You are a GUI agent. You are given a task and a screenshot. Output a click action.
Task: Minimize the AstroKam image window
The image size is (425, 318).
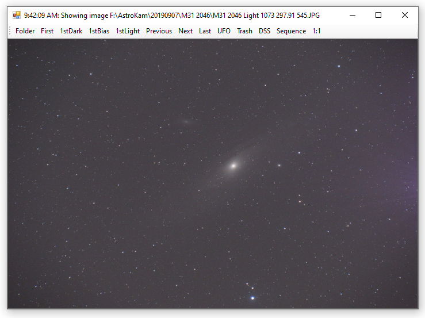[x=353, y=15]
